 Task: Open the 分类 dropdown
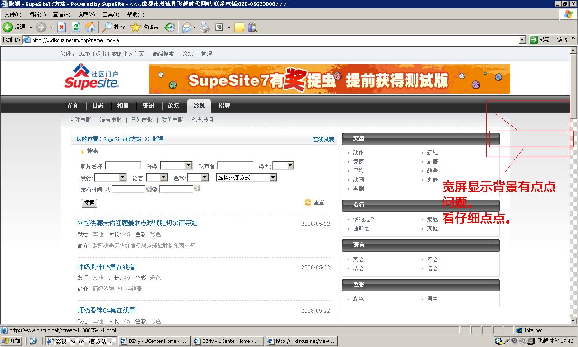click(177, 166)
